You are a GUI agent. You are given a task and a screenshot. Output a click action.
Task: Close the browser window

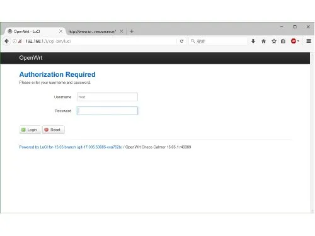coord(308,27)
